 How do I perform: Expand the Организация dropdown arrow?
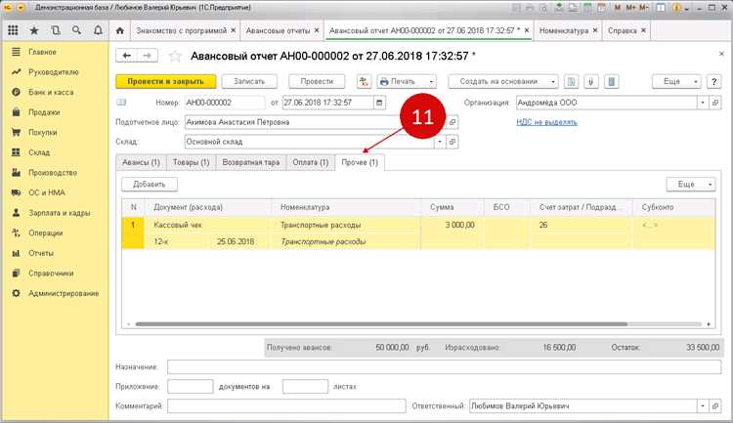[x=703, y=103]
